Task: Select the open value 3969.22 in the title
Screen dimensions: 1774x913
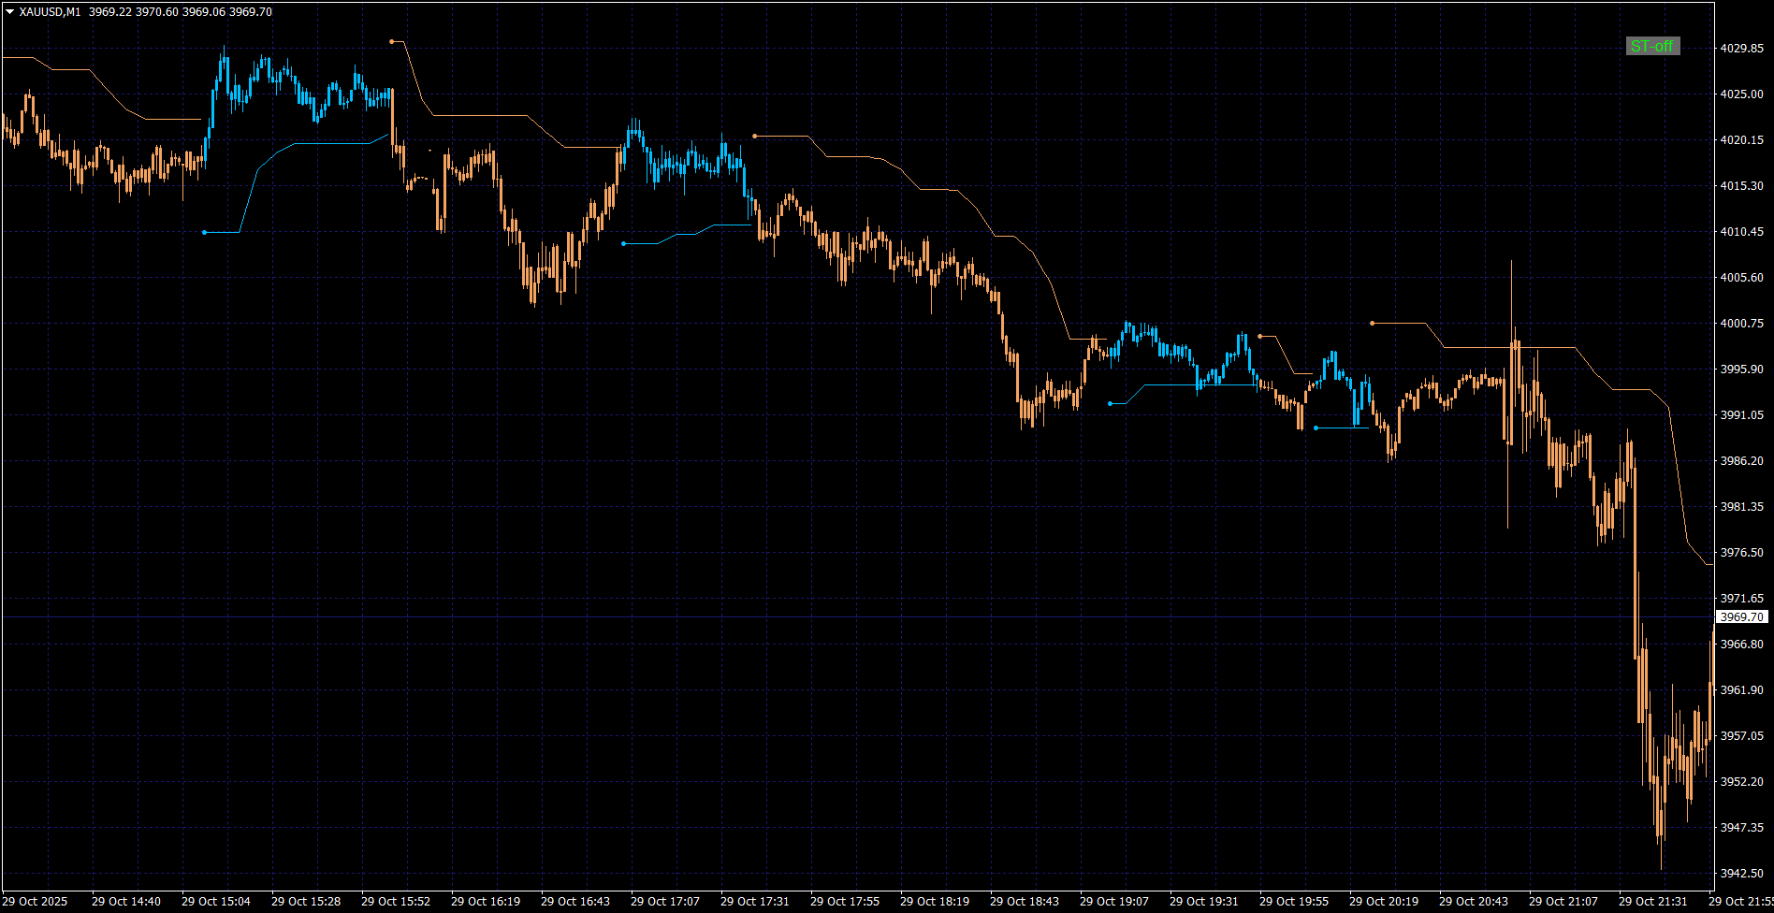Action: tap(110, 12)
